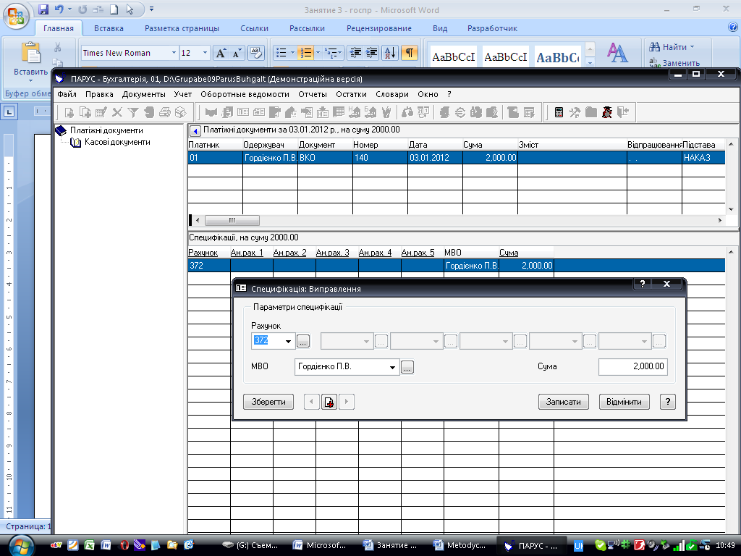
Task: Click the Записати button
Action: (x=563, y=402)
